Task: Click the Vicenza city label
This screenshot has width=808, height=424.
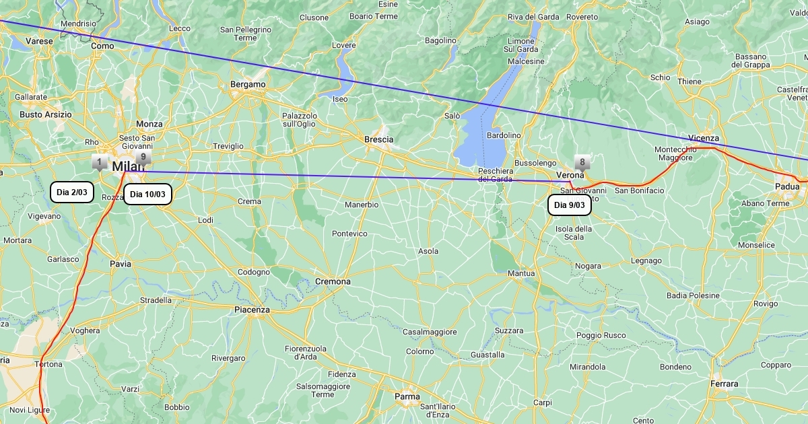Action: [x=704, y=138]
